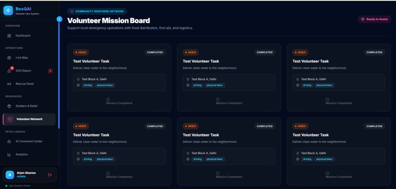The height and width of the screenshot is (189, 396).
Task: Click the Mission Completed check icon in the first top-row card
Action: (108, 99)
